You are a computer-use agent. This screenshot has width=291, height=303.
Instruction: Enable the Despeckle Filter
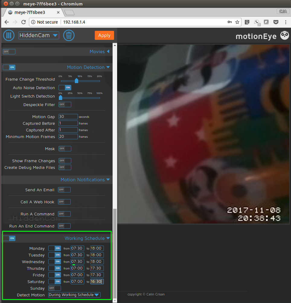[65, 105]
